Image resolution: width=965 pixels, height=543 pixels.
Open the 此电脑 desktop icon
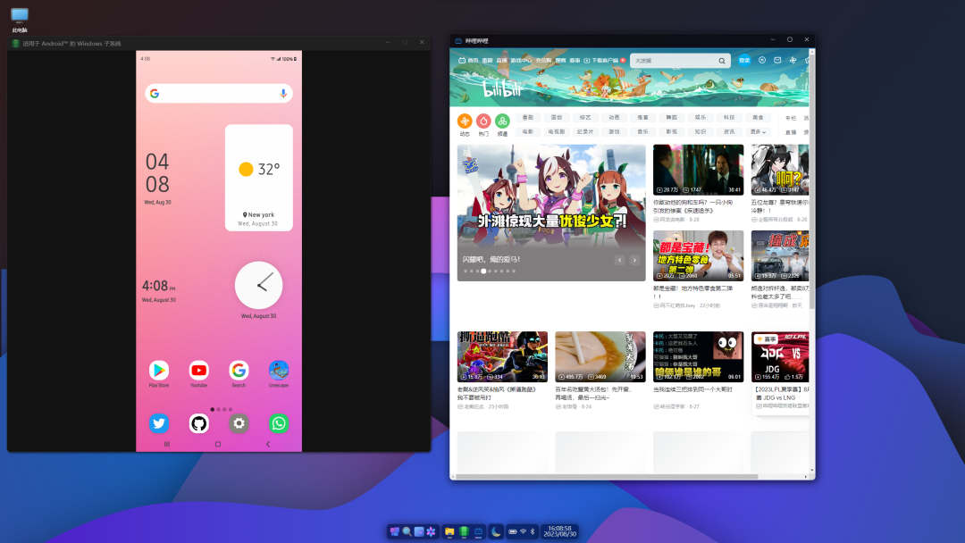[x=20, y=20]
